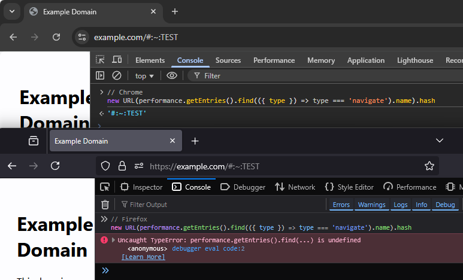Click the Chrome console Filter field

coord(325,76)
